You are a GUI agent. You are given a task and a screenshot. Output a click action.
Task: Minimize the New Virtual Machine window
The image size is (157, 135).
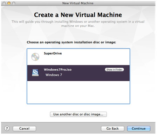point(9,3)
